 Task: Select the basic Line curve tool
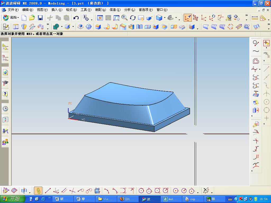(48, 191)
